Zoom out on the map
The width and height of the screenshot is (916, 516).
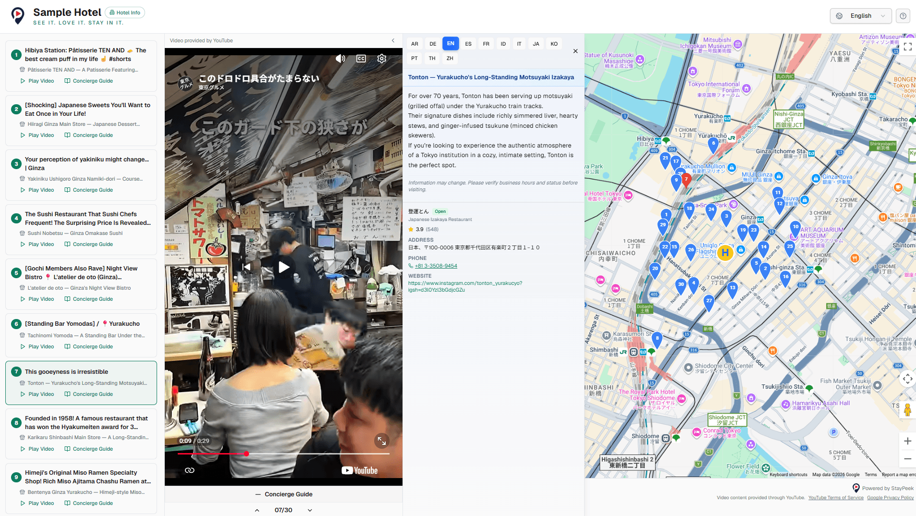point(907,459)
